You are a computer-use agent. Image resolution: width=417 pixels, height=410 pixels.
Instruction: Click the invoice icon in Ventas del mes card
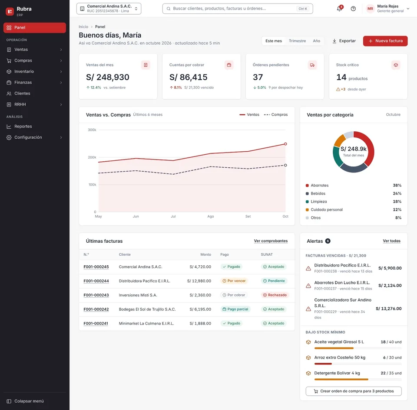tap(146, 65)
